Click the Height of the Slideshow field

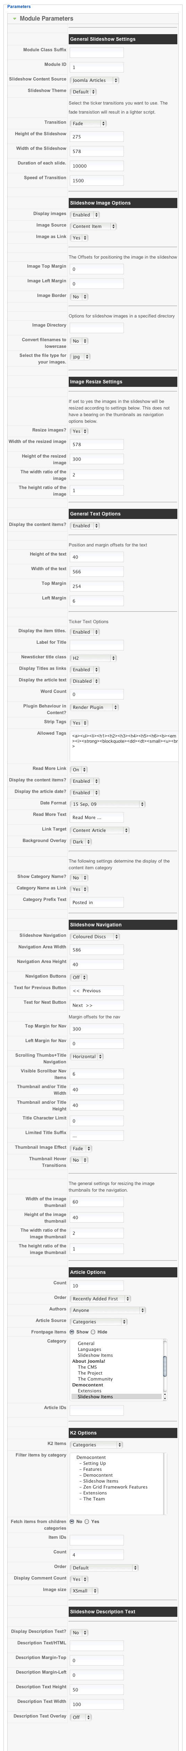[x=97, y=137]
